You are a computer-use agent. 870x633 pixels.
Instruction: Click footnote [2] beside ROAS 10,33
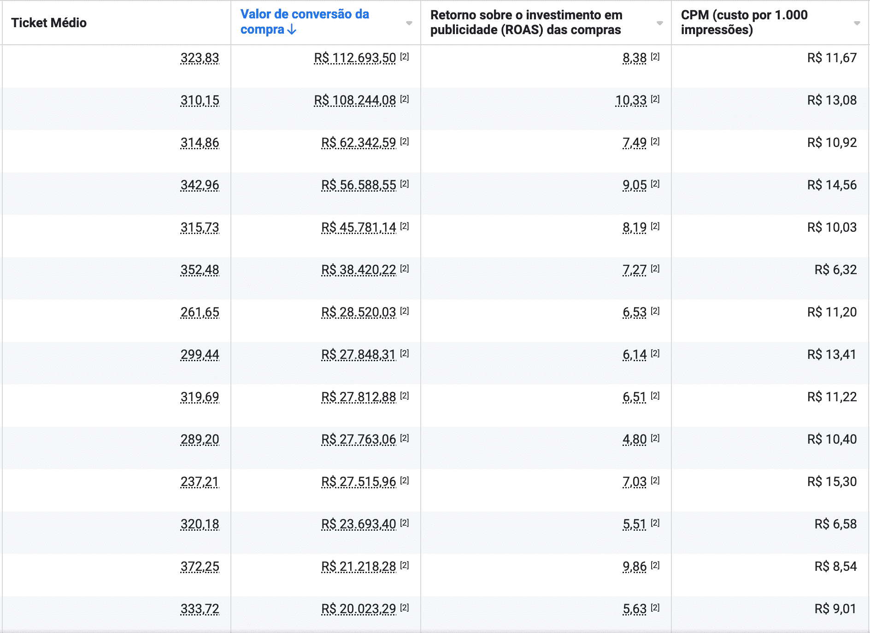point(655,99)
